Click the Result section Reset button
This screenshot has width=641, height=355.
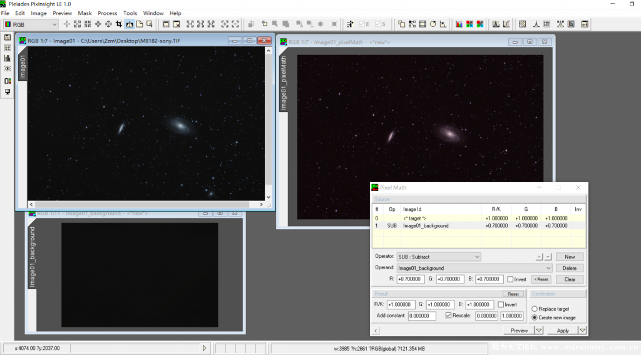point(513,294)
